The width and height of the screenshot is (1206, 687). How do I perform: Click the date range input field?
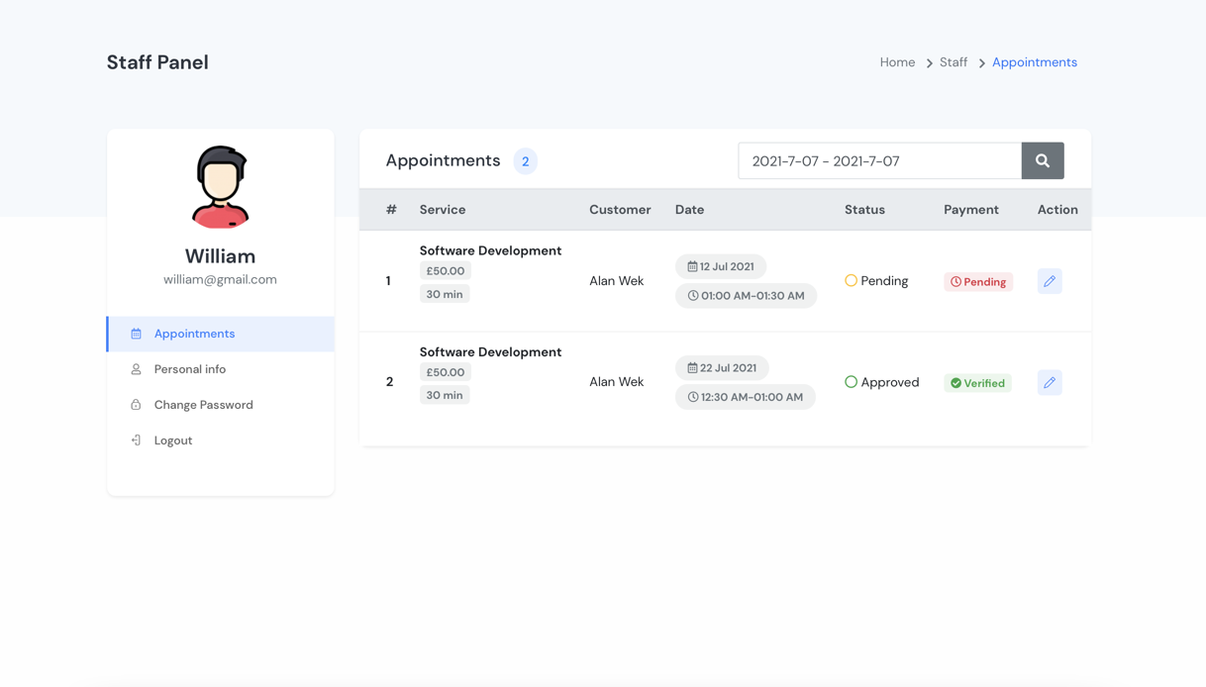(879, 160)
